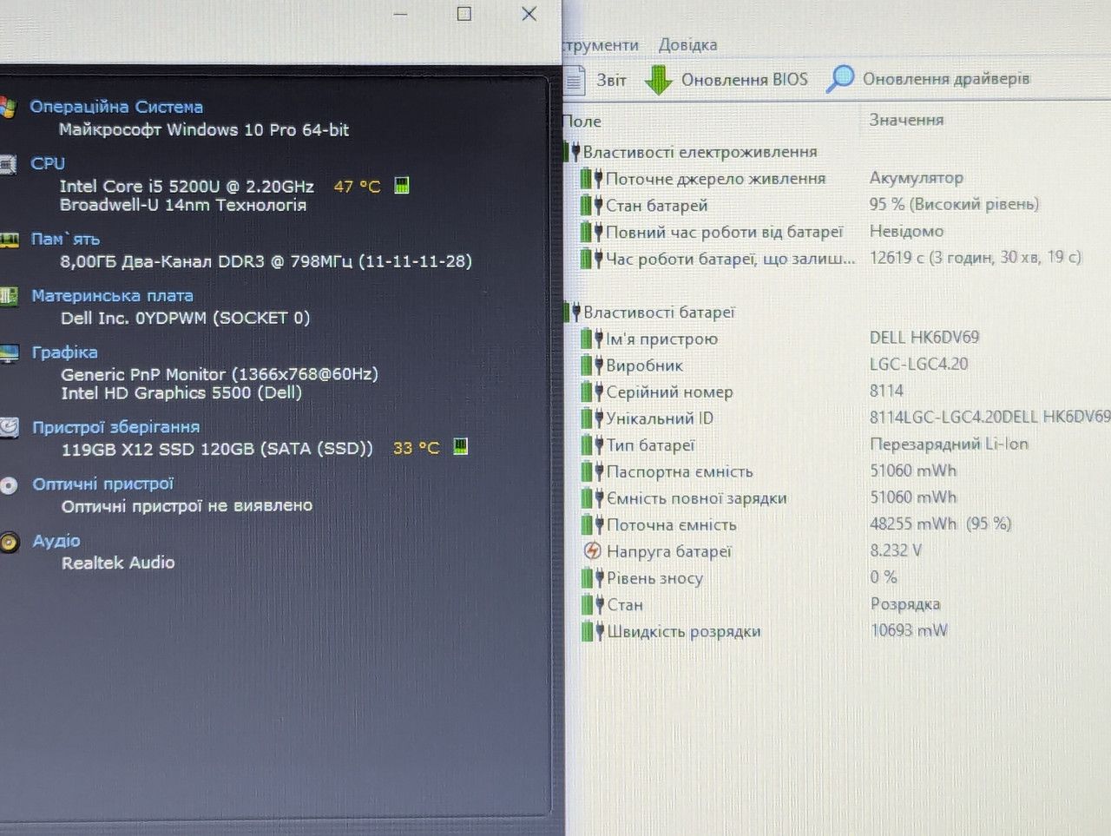This screenshot has width=1111, height=836.
Task: Click the battery icon beside Швидкість розрядки
Action: [x=594, y=632]
